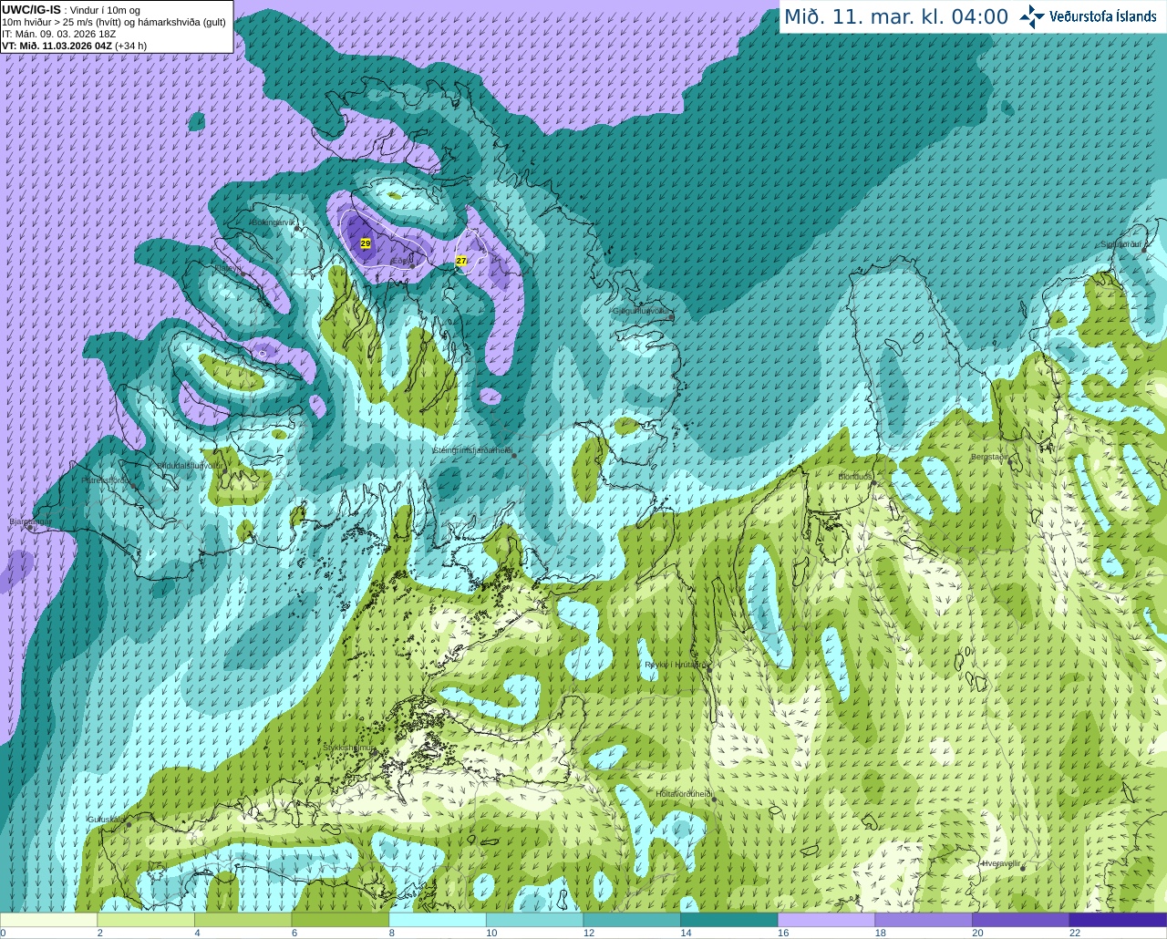Select the Bolungarvík station dot

tap(298, 228)
